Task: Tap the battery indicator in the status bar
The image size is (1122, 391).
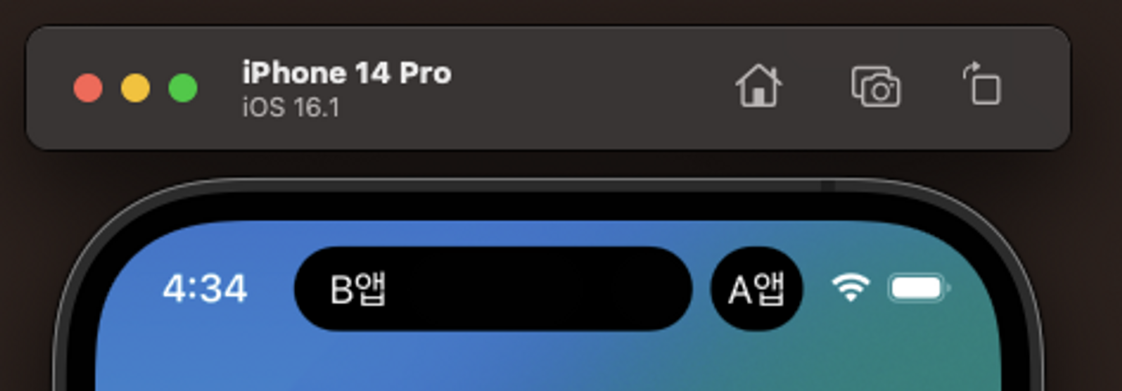Action: (919, 288)
